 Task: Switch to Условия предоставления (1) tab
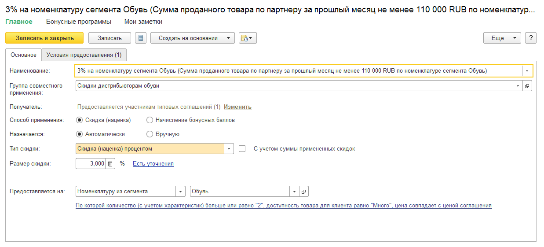point(84,55)
